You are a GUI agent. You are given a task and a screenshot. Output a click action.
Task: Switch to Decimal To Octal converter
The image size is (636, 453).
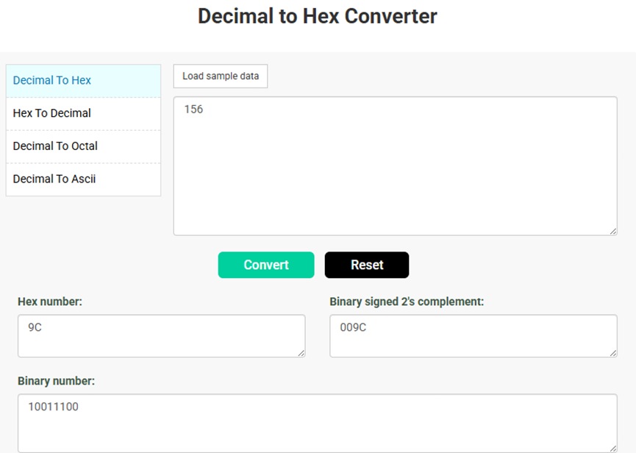coord(55,146)
